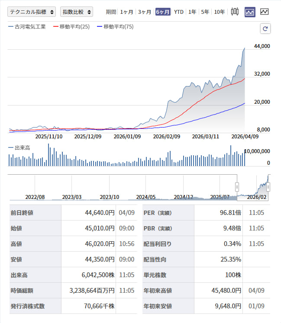The width and height of the screenshot is (281, 323).
Task: Click the 出来高 value 6,042,500株
Action: coord(98,275)
